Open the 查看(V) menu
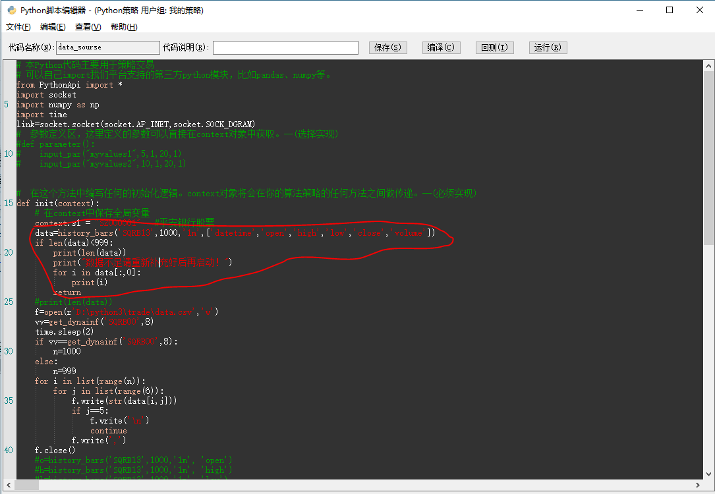This screenshot has height=494, width=715. tap(88, 27)
